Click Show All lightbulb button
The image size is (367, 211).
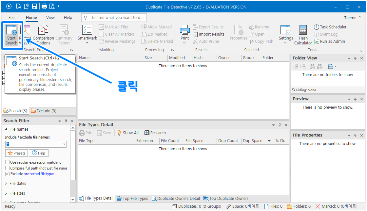coord(128,133)
